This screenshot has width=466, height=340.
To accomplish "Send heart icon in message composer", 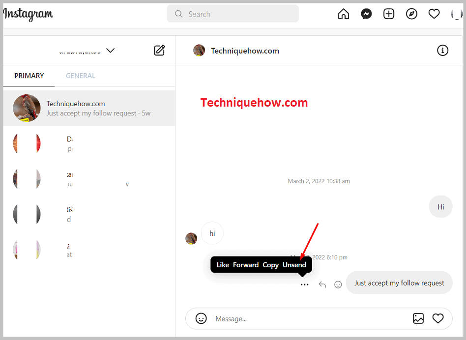I will point(438,318).
